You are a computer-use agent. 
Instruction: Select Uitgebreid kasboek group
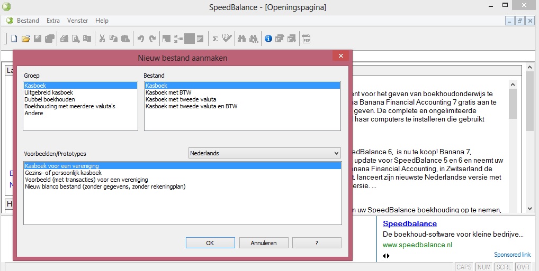click(x=80, y=92)
